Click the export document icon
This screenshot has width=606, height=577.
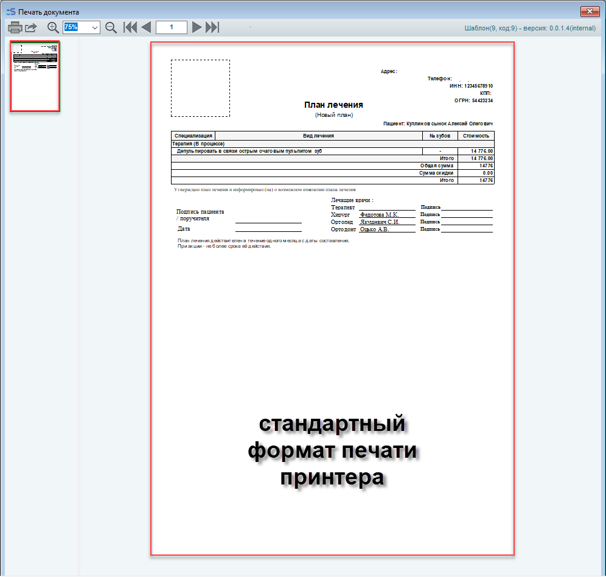(x=31, y=27)
